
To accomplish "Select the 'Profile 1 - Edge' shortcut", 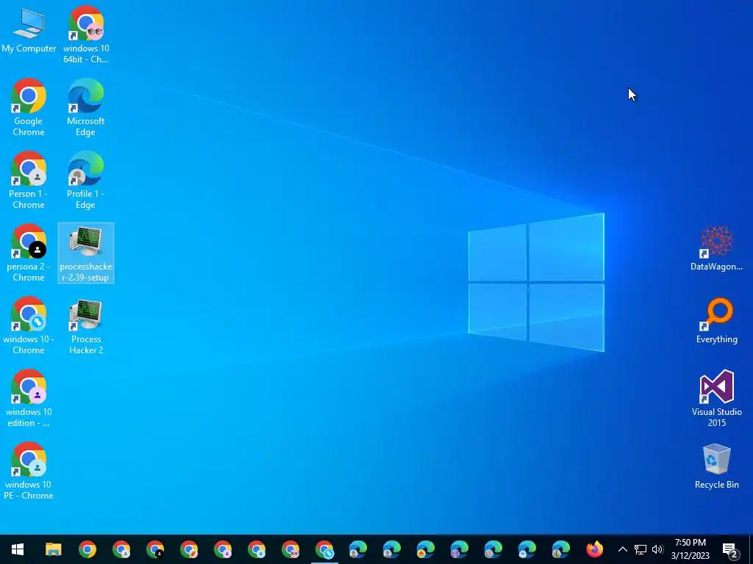I will point(85,181).
